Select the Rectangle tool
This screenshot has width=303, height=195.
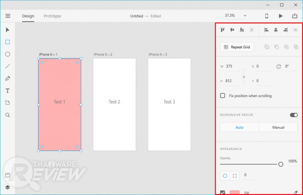point(7,42)
